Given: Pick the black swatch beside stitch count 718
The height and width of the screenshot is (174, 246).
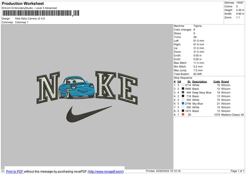Looking at the screenshot, I should (x=183, y=96).
